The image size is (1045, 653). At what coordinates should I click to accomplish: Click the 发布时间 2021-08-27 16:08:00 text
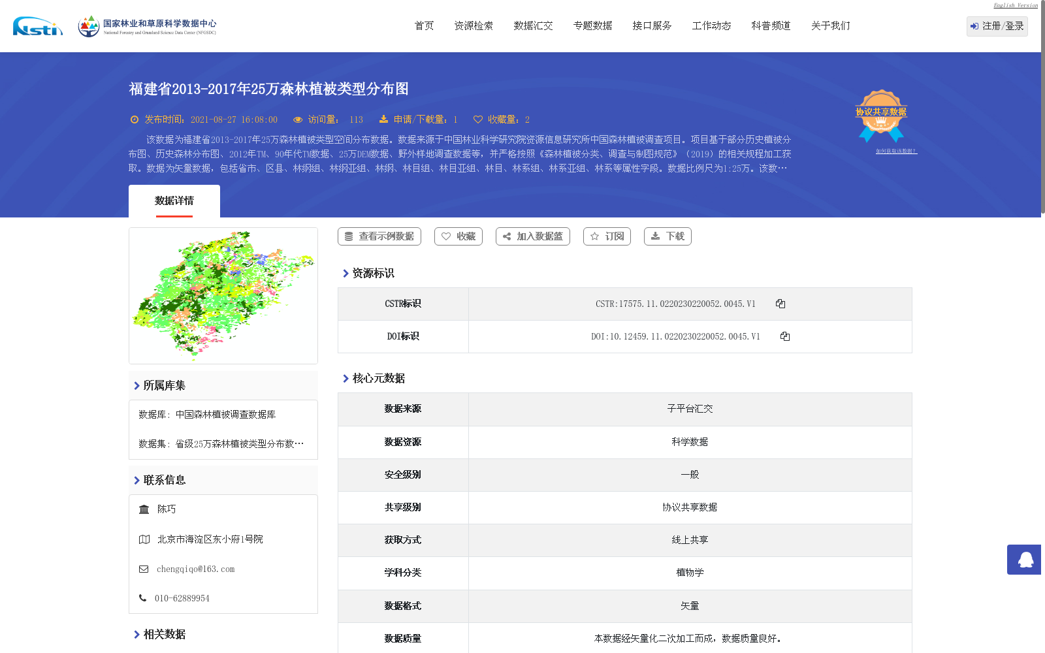click(x=211, y=119)
